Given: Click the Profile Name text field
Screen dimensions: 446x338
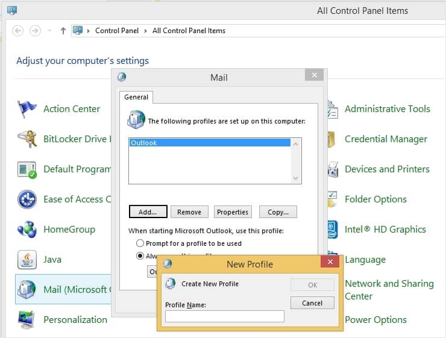Looking at the screenshot, I should [x=224, y=316].
